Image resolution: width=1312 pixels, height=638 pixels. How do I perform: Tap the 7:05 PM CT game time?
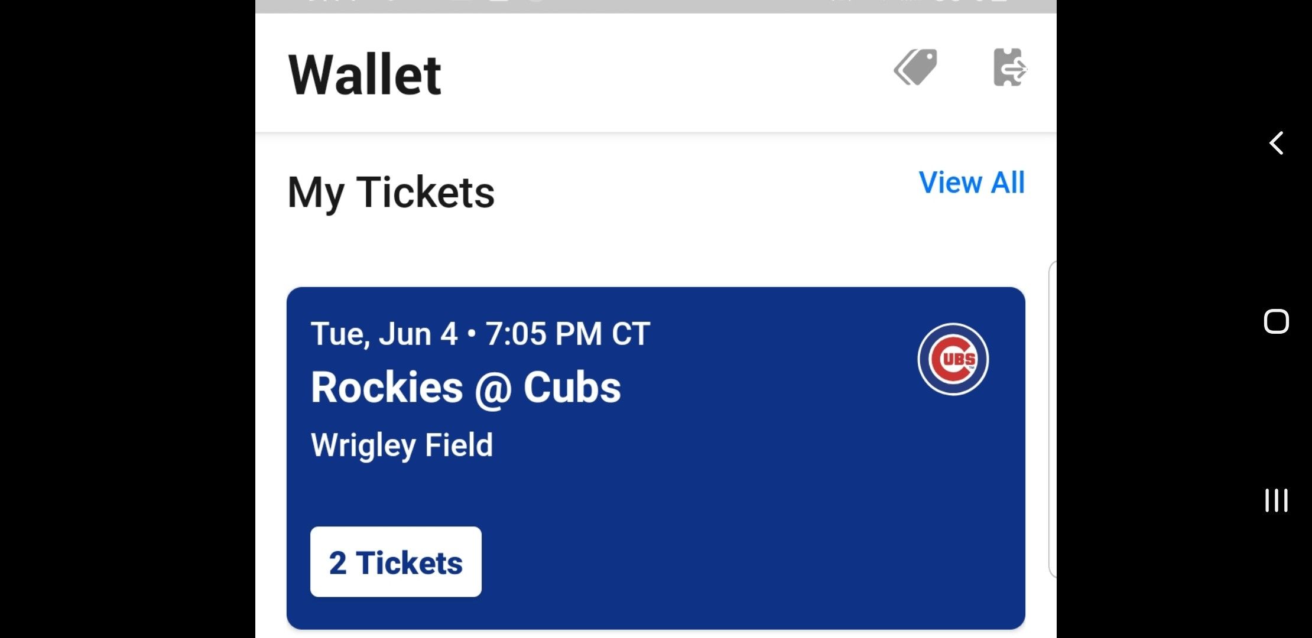coord(567,334)
